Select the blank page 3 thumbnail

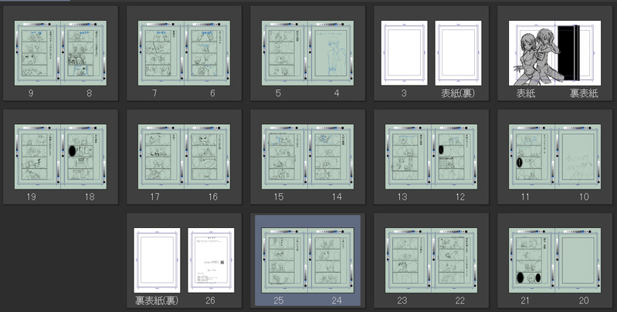coord(404,53)
